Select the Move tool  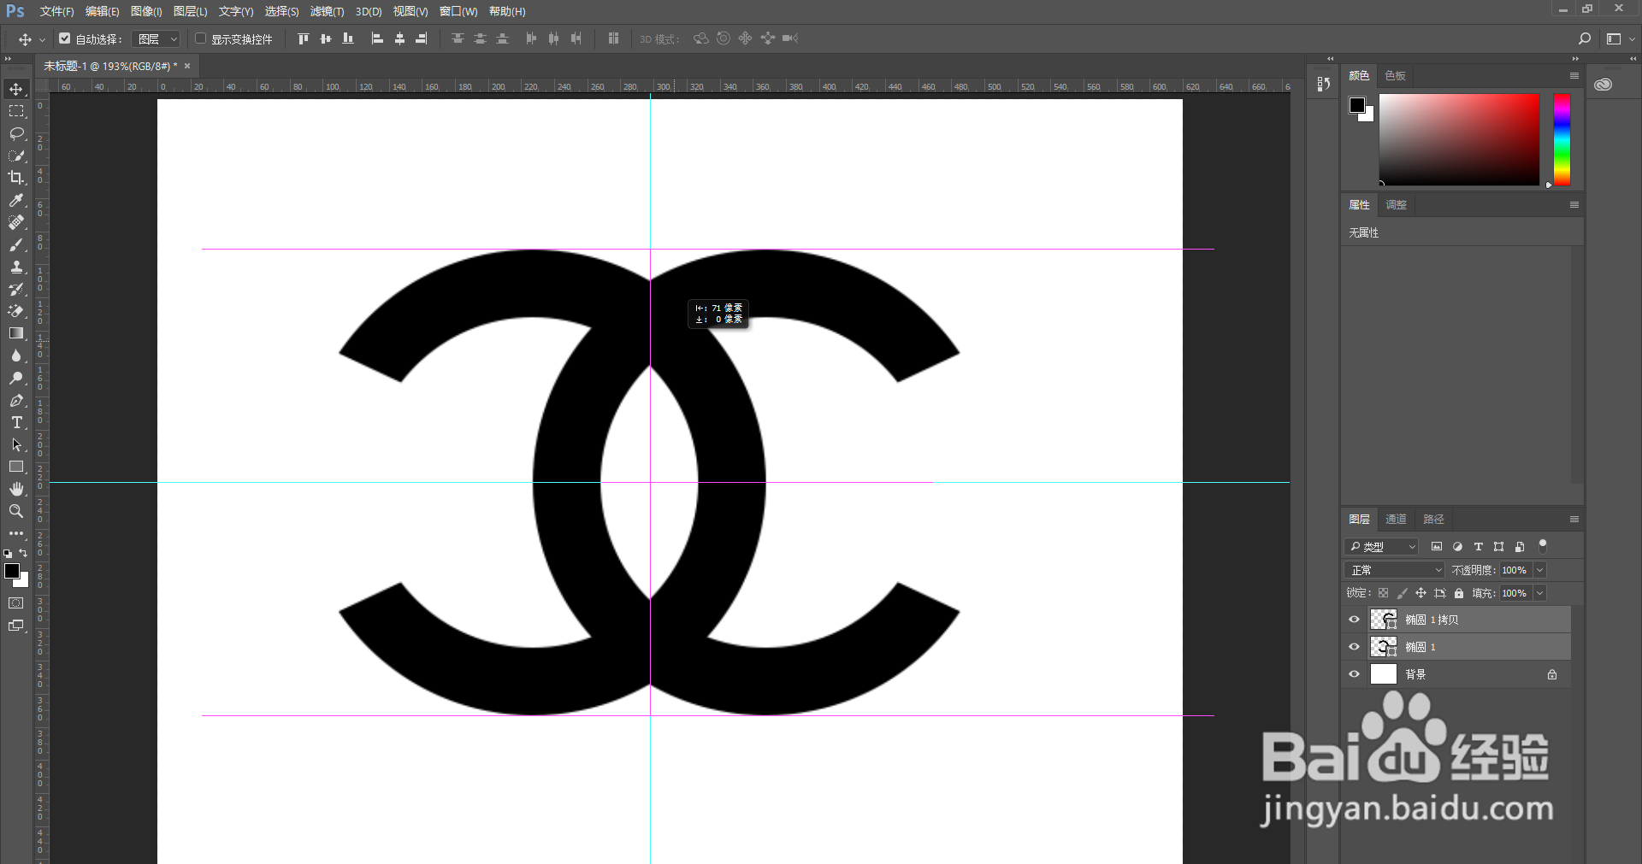tap(16, 89)
